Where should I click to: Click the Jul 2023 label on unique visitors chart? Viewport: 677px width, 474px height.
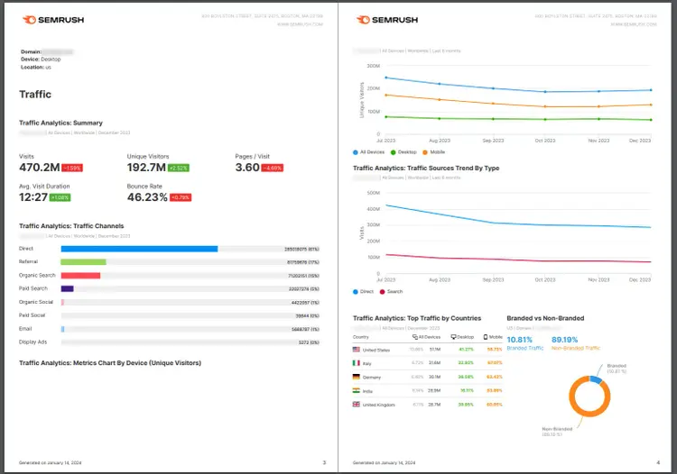click(385, 141)
